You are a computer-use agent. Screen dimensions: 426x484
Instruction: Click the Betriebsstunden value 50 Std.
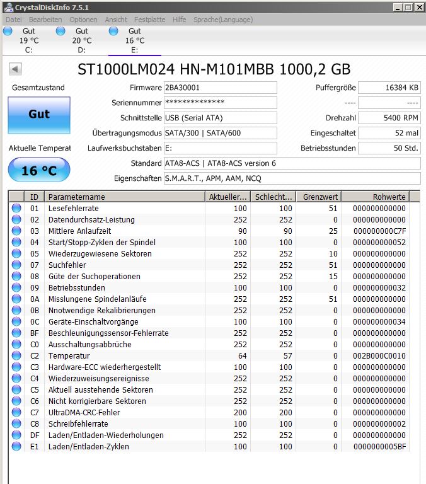(x=389, y=148)
